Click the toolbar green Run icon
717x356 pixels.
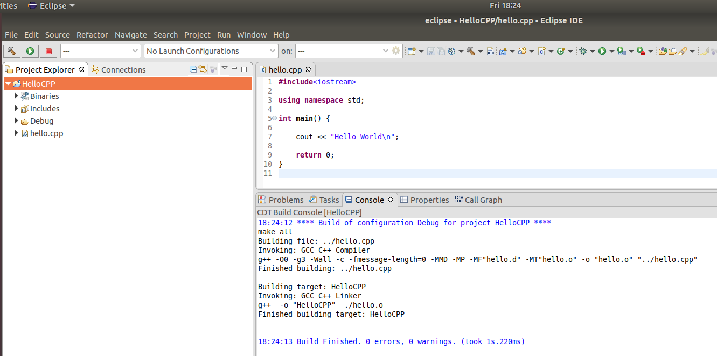point(602,51)
